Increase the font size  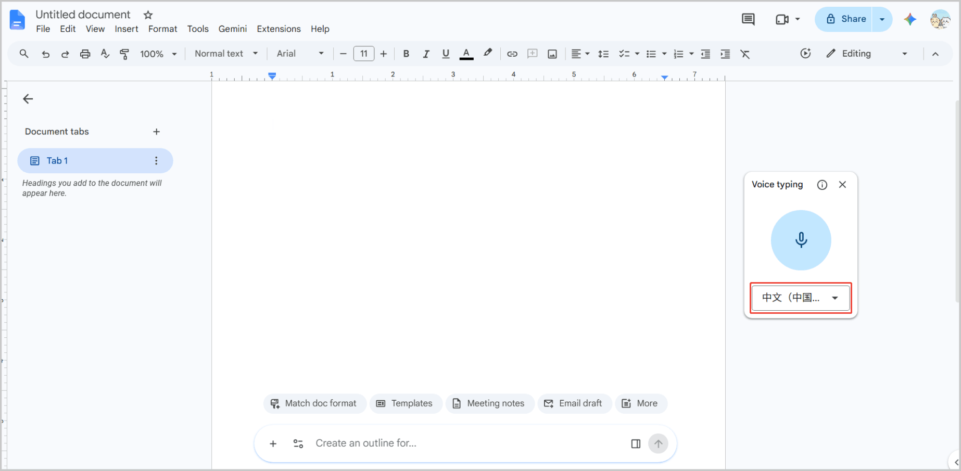(384, 54)
